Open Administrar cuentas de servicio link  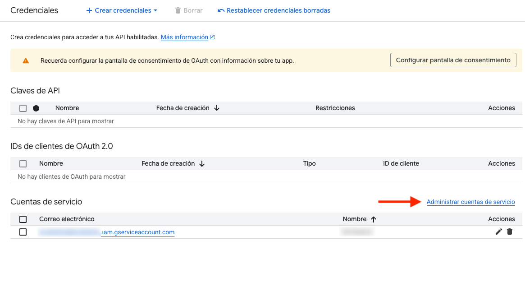pos(470,202)
